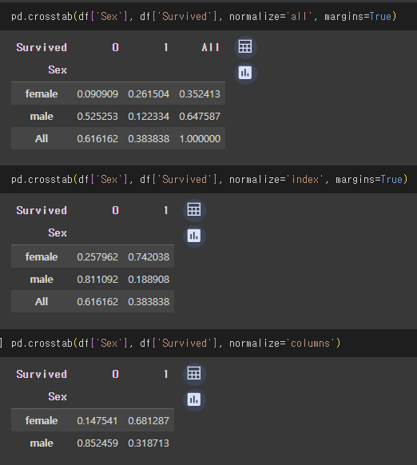Click the 'All' column header in first table

click(210, 47)
